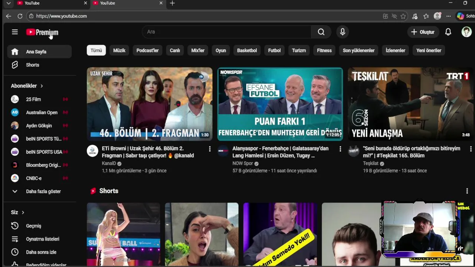Screen dimensions: 475x267
Task: Open Shorts from the sidebar
Action: pyautogui.click(x=39, y=65)
